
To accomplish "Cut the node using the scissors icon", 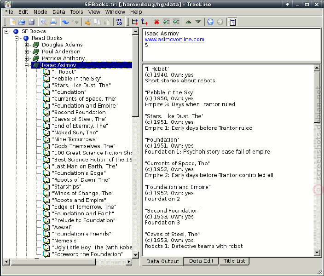I will pyautogui.click(x=87, y=22).
